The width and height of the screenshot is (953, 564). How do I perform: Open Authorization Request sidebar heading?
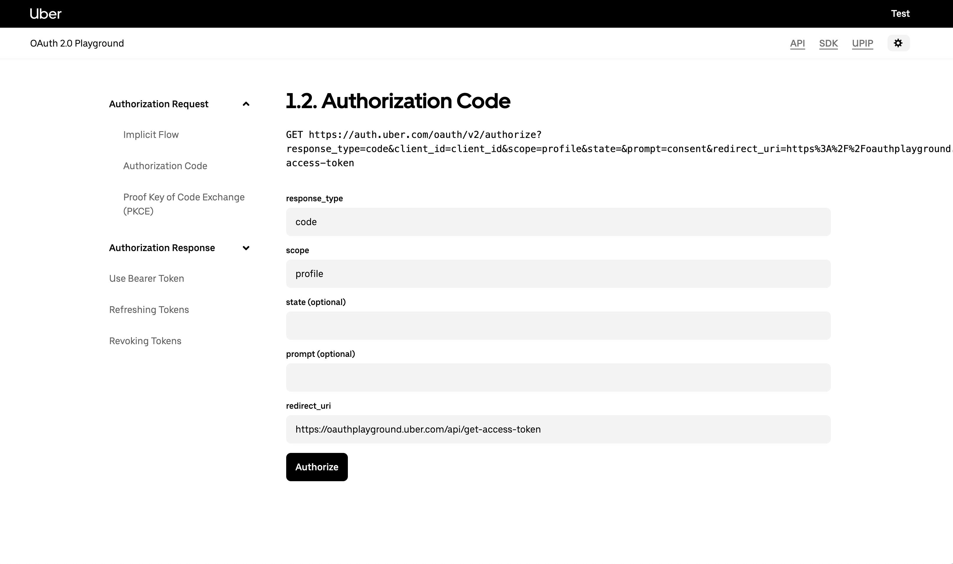pos(159,104)
